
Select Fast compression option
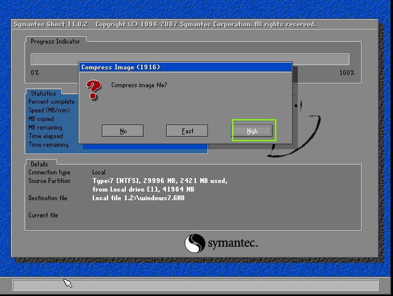point(187,131)
